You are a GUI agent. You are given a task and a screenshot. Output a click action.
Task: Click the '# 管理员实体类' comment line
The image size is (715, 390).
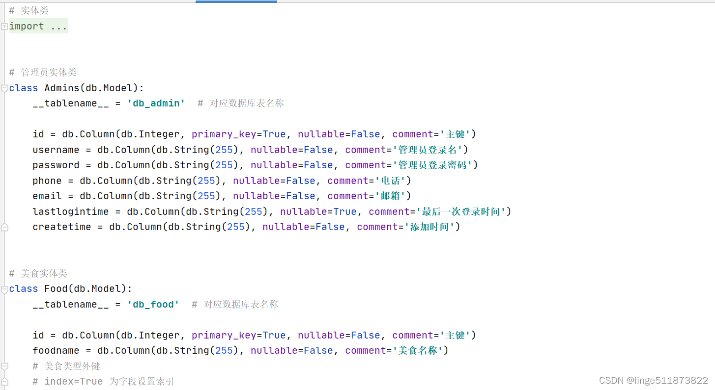click(43, 73)
